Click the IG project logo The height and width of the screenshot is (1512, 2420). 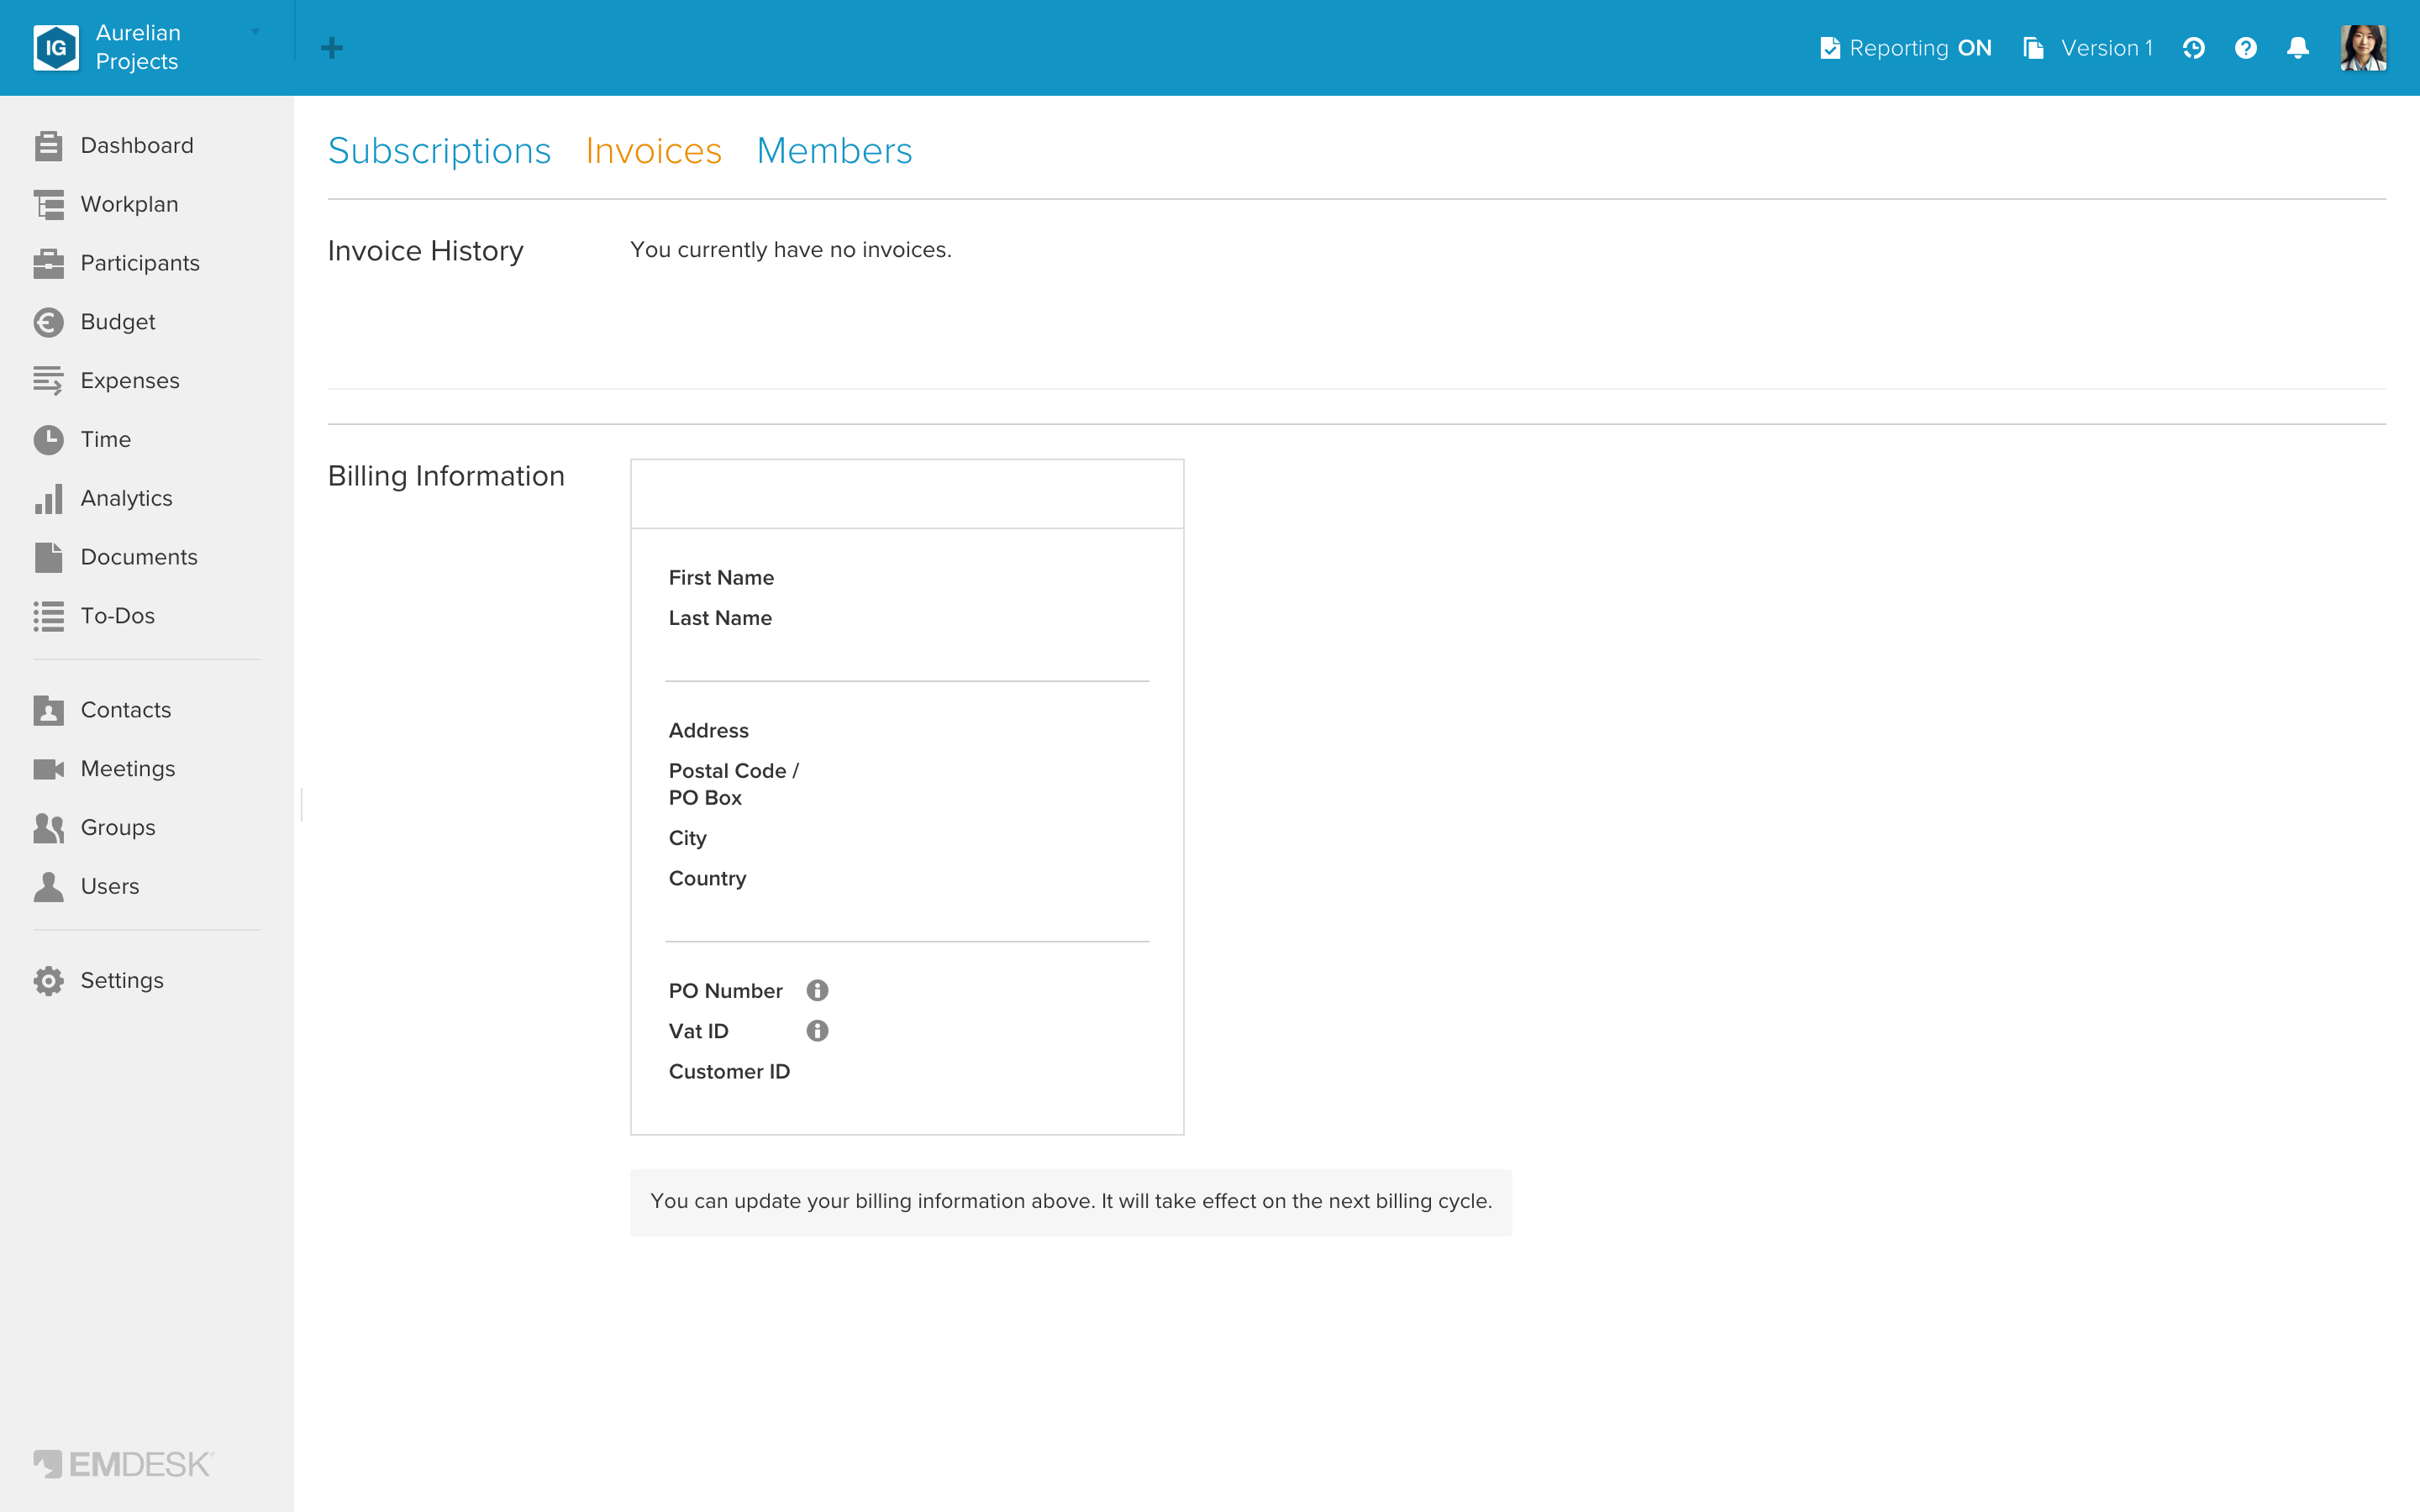[x=56, y=48]
